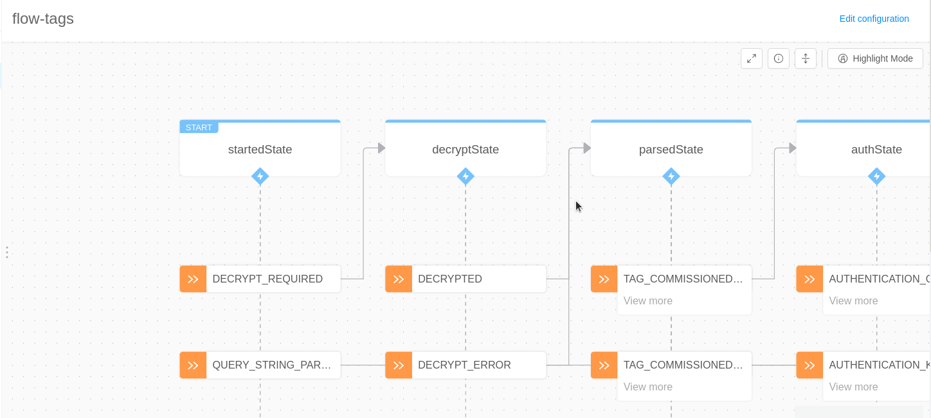
Task: Select the QUERY_STRING_PAR... event
Action: 273,365
